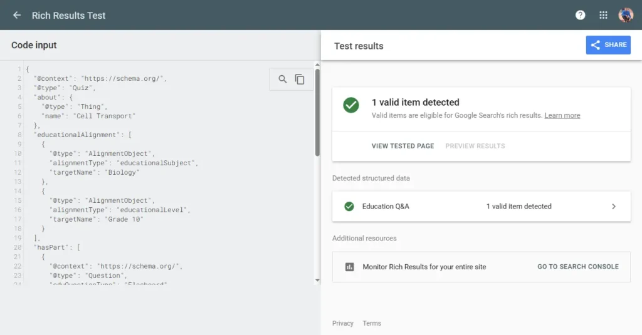This screenshot has height=335, width=642.
Task: Search within the code input
Action: [283, 79]
